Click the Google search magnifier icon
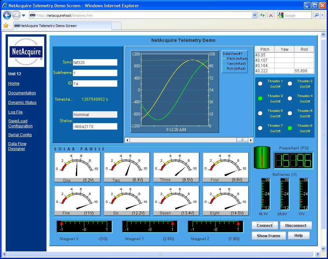The height and width of the screenshot is (259, 328). coord(317,15)
